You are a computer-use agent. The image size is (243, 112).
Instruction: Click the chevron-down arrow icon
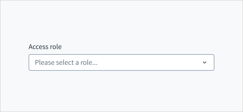click(x=205, y=62)
